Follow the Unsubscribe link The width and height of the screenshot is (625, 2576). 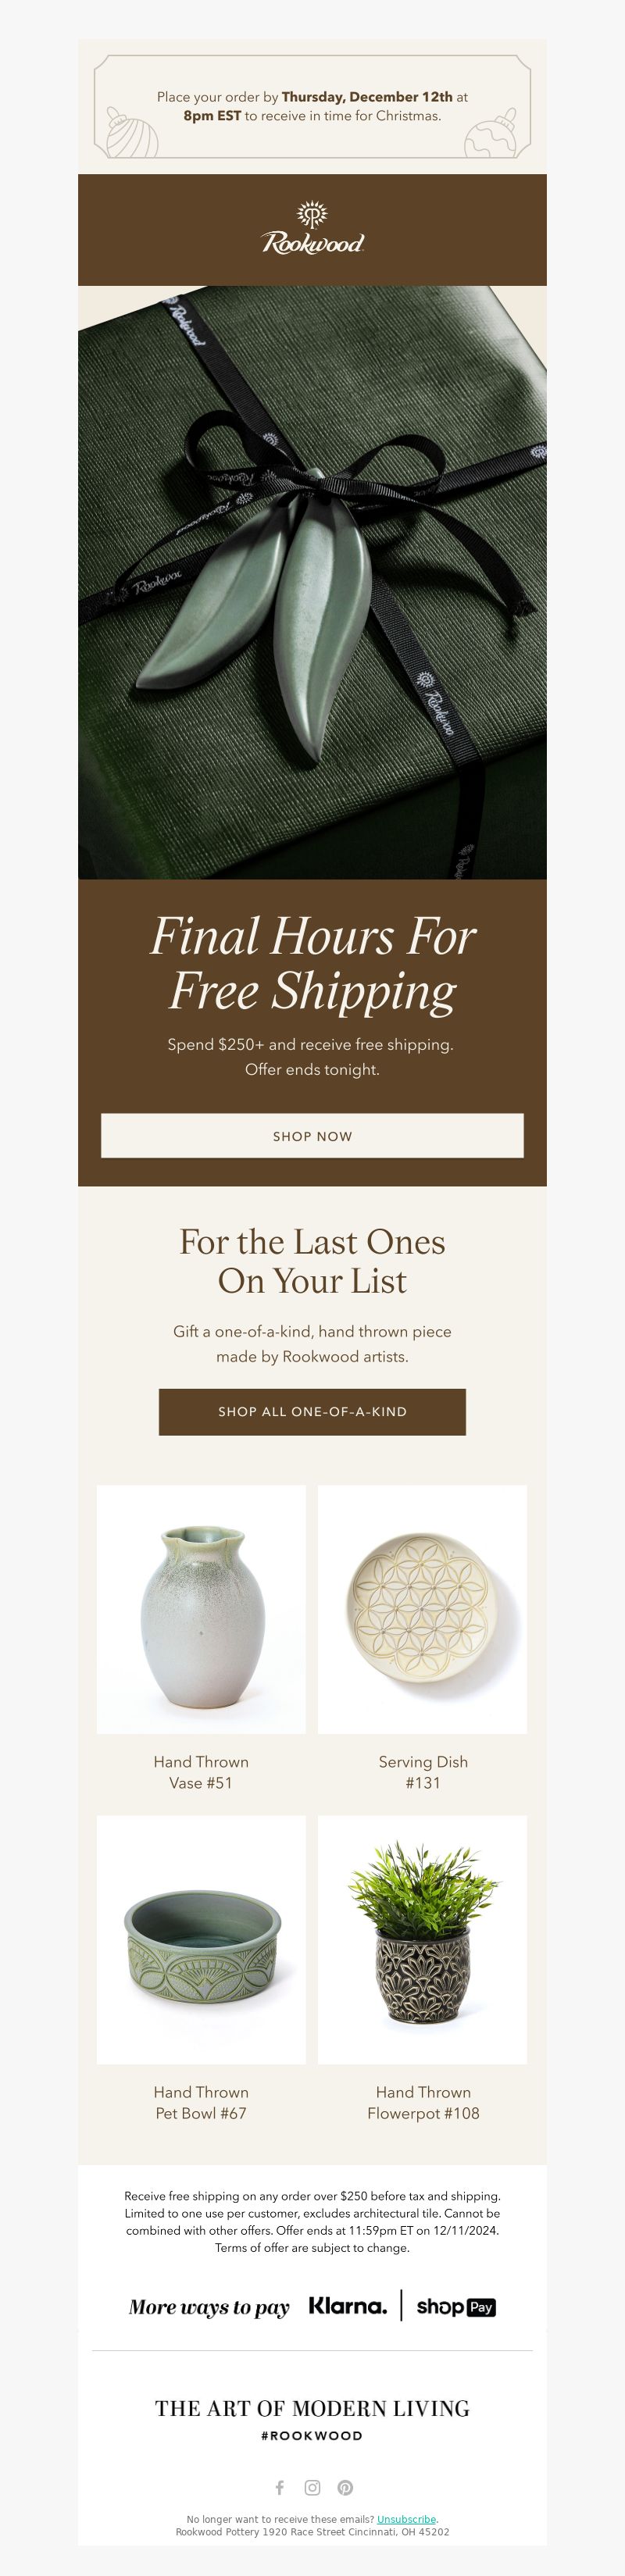click(x=406, y=2518)
